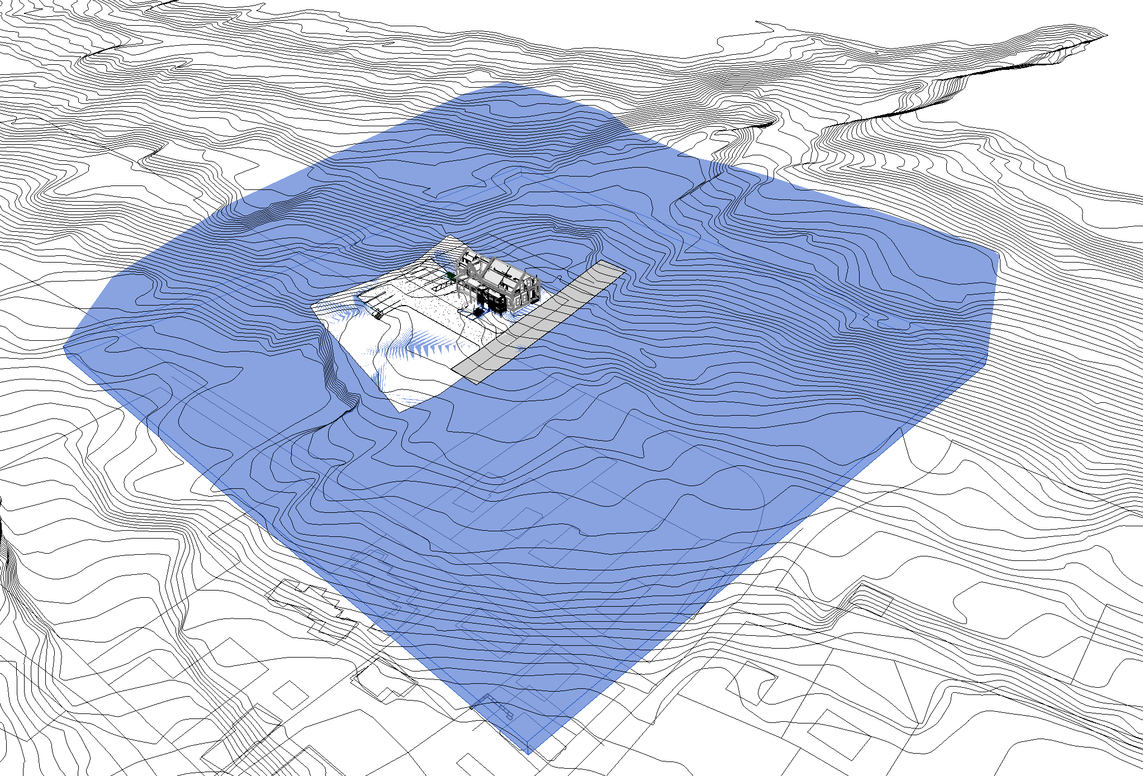Click the bottom corner of the blue volume
This screenshot has width=1143, height=776.
[529, 751]
